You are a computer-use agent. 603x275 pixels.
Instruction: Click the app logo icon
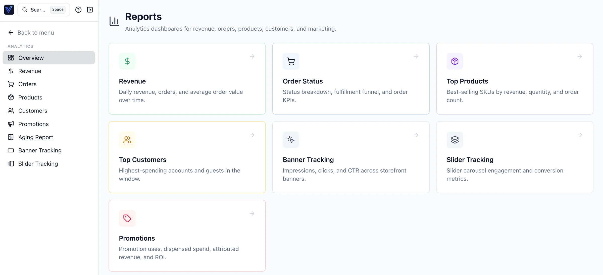pos(9,10)
